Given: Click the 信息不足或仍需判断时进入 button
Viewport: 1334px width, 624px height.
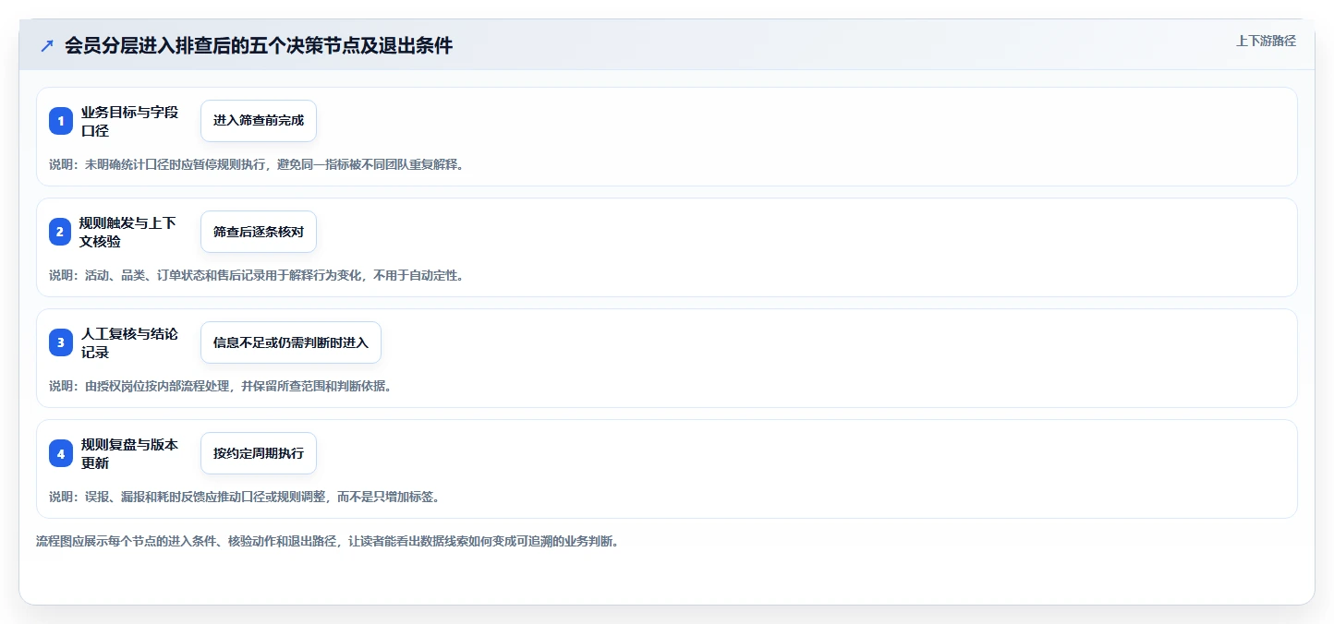Looking at the screenshot, I should pos(291,342).
